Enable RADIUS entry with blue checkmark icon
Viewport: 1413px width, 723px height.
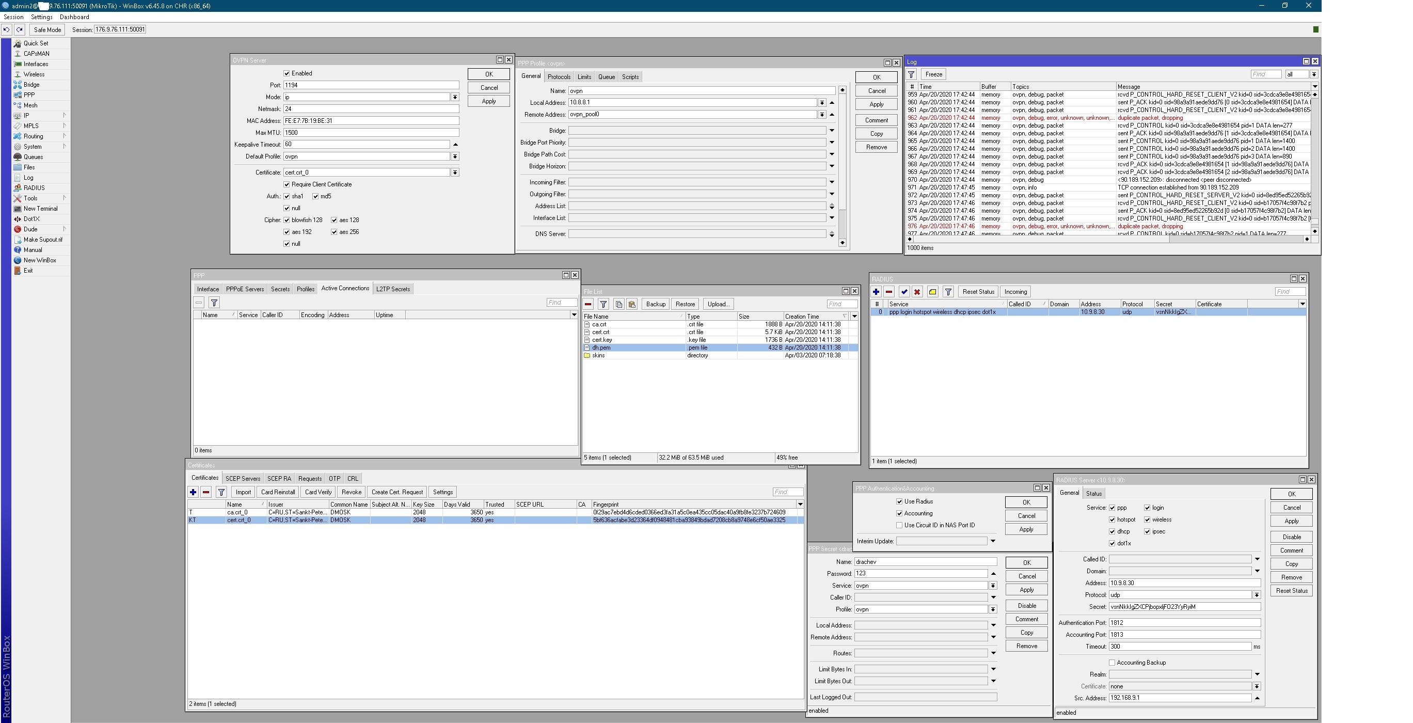pos(904,292)
